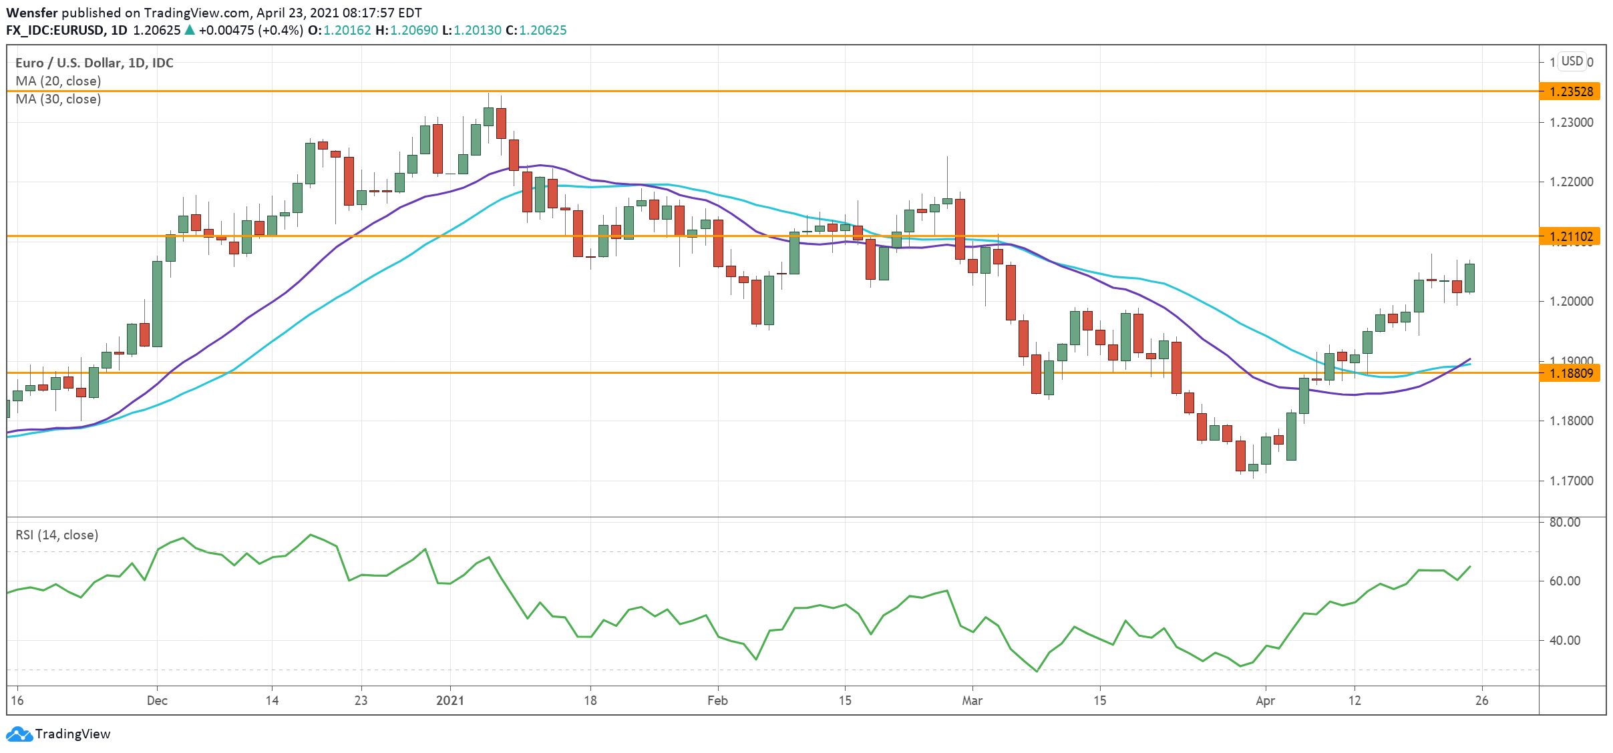Click the Dec marker on the date axis
The width and height of the screenshot is (1613, 753).
click(157, 700)
